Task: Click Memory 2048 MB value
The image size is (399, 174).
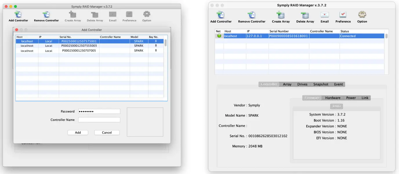Action: pos(255,146)
